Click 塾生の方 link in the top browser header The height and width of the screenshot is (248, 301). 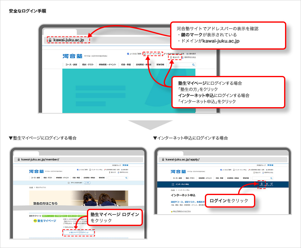[175, 57]
